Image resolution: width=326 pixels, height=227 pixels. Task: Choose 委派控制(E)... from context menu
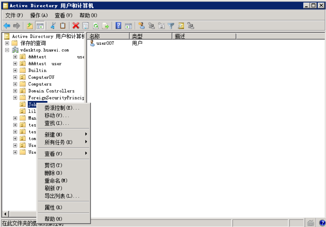[64, 108]
